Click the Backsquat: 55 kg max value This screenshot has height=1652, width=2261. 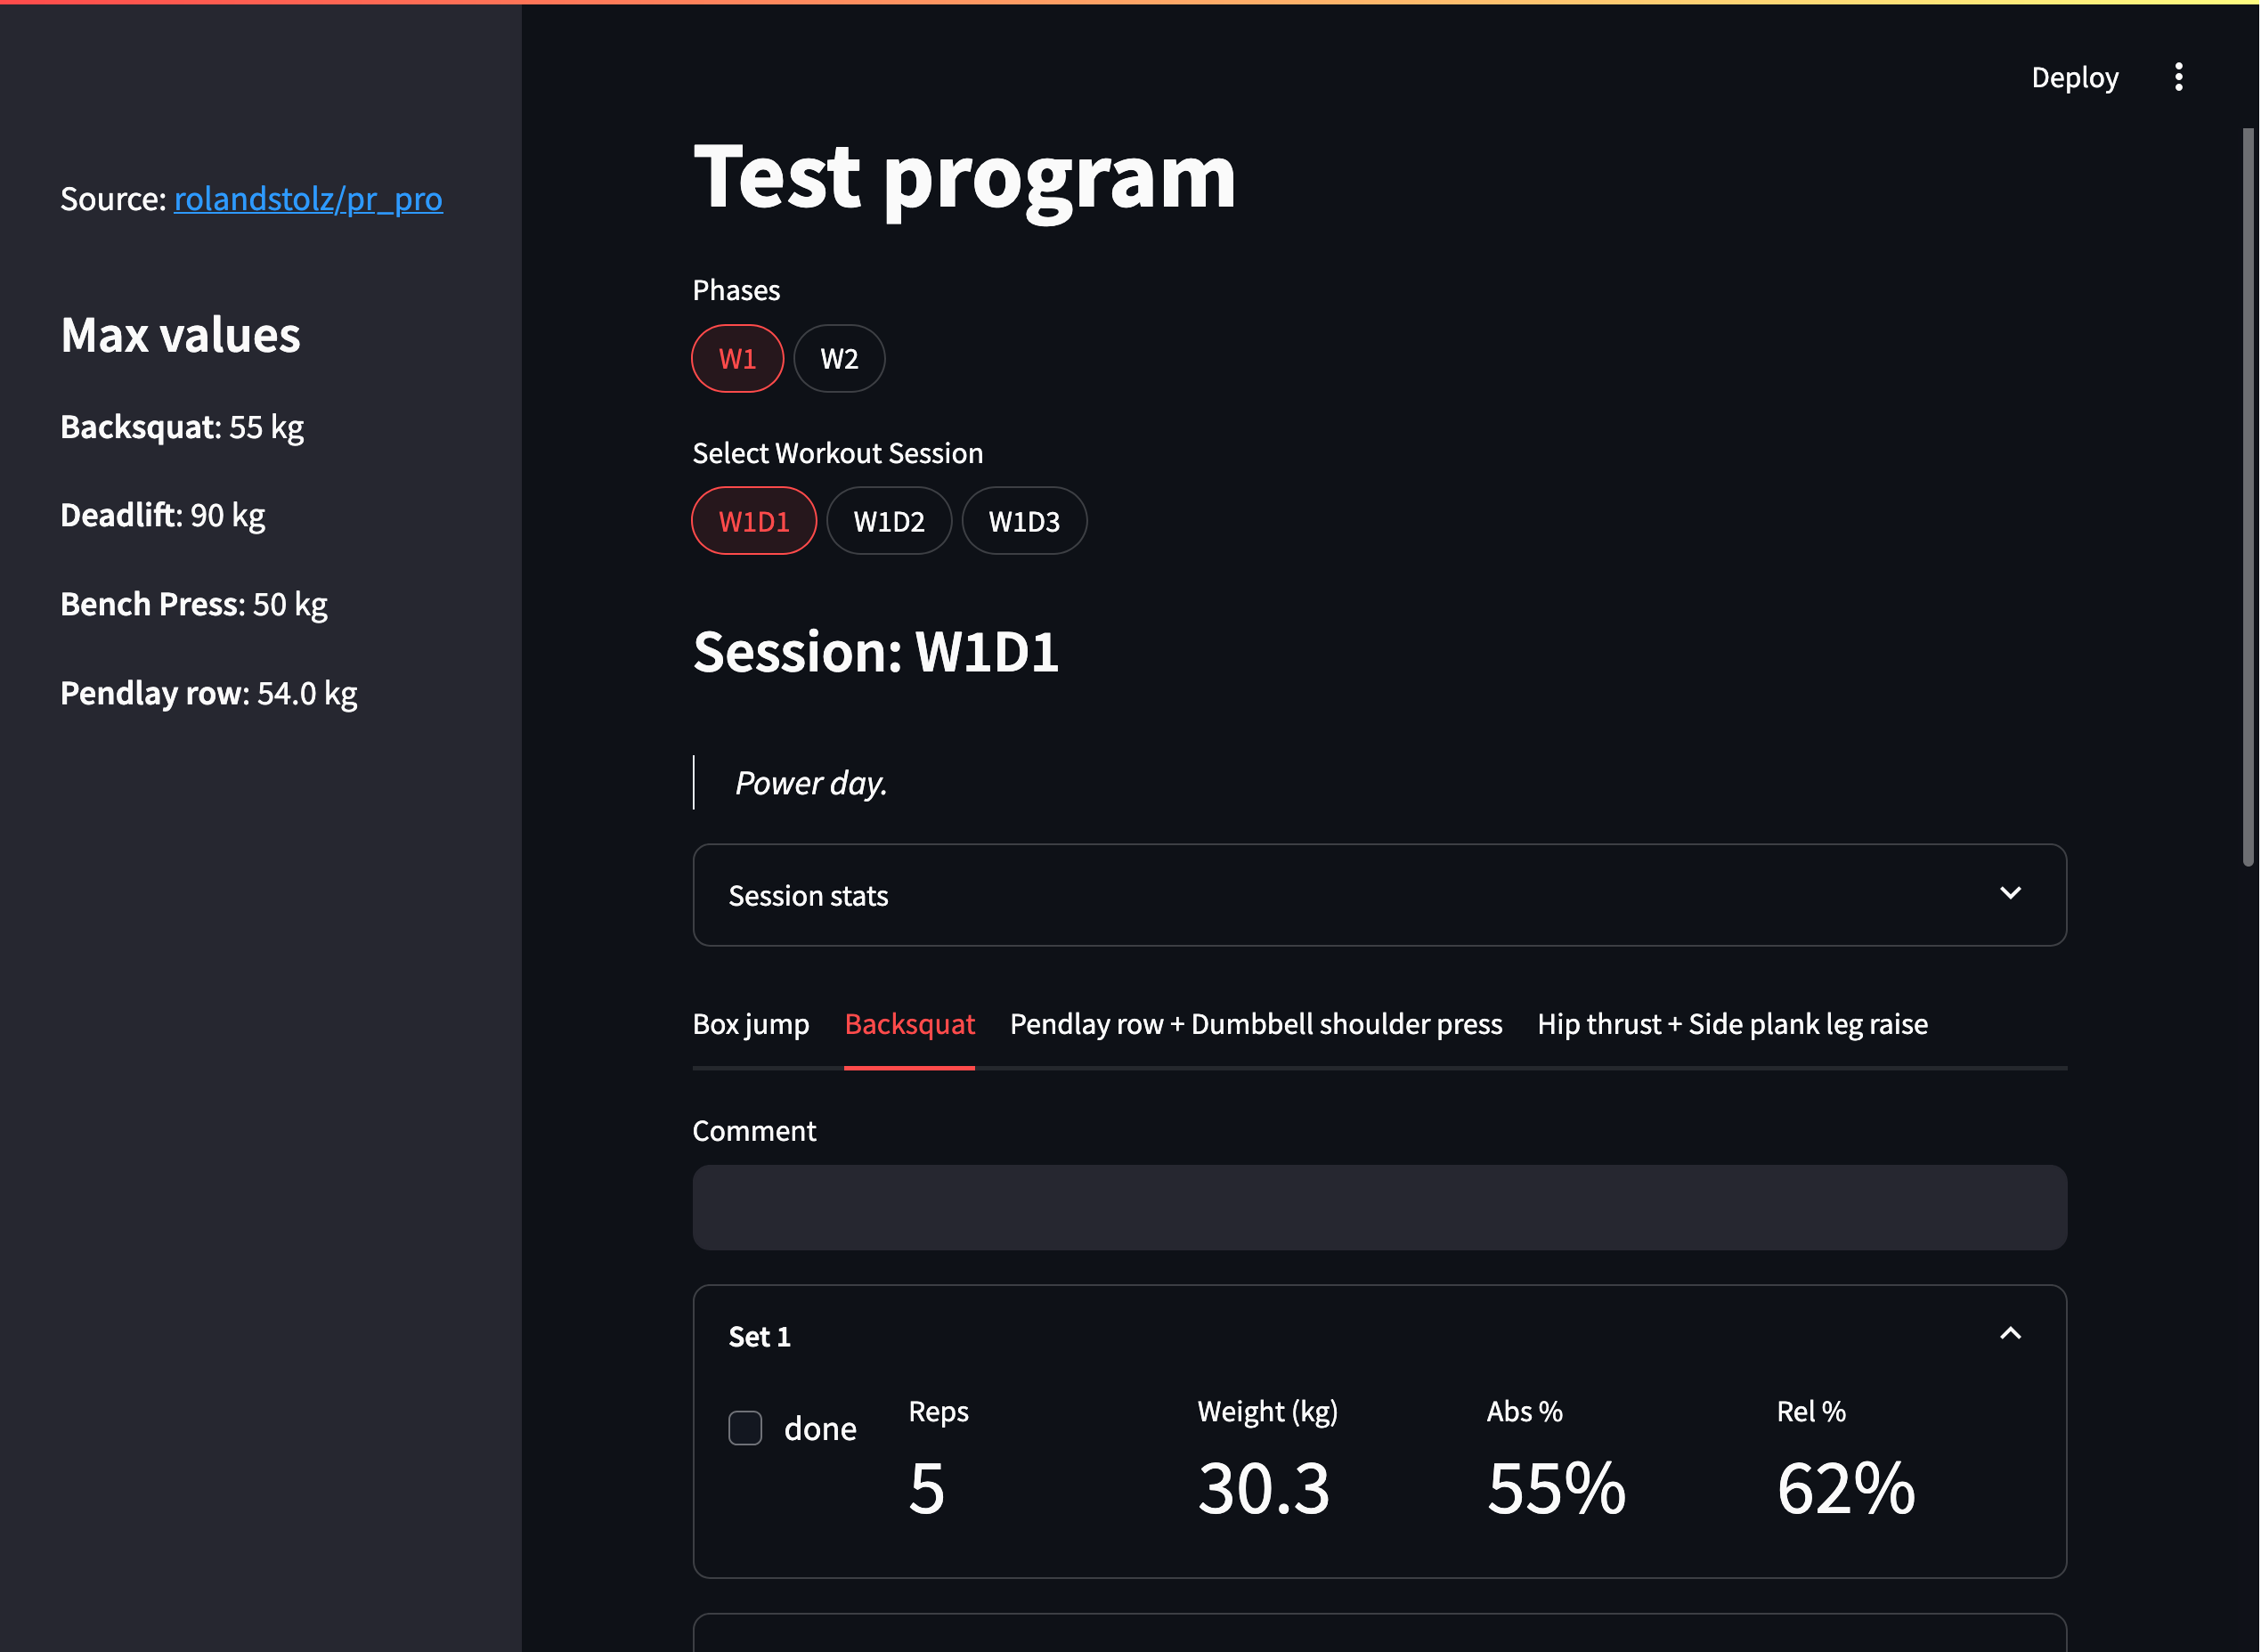tap(182, 427)
